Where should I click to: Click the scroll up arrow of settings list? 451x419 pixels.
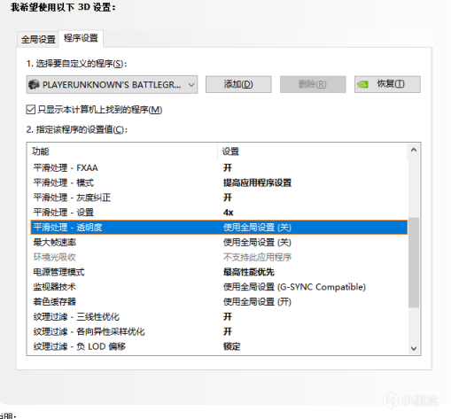click(x=414, y=150)
